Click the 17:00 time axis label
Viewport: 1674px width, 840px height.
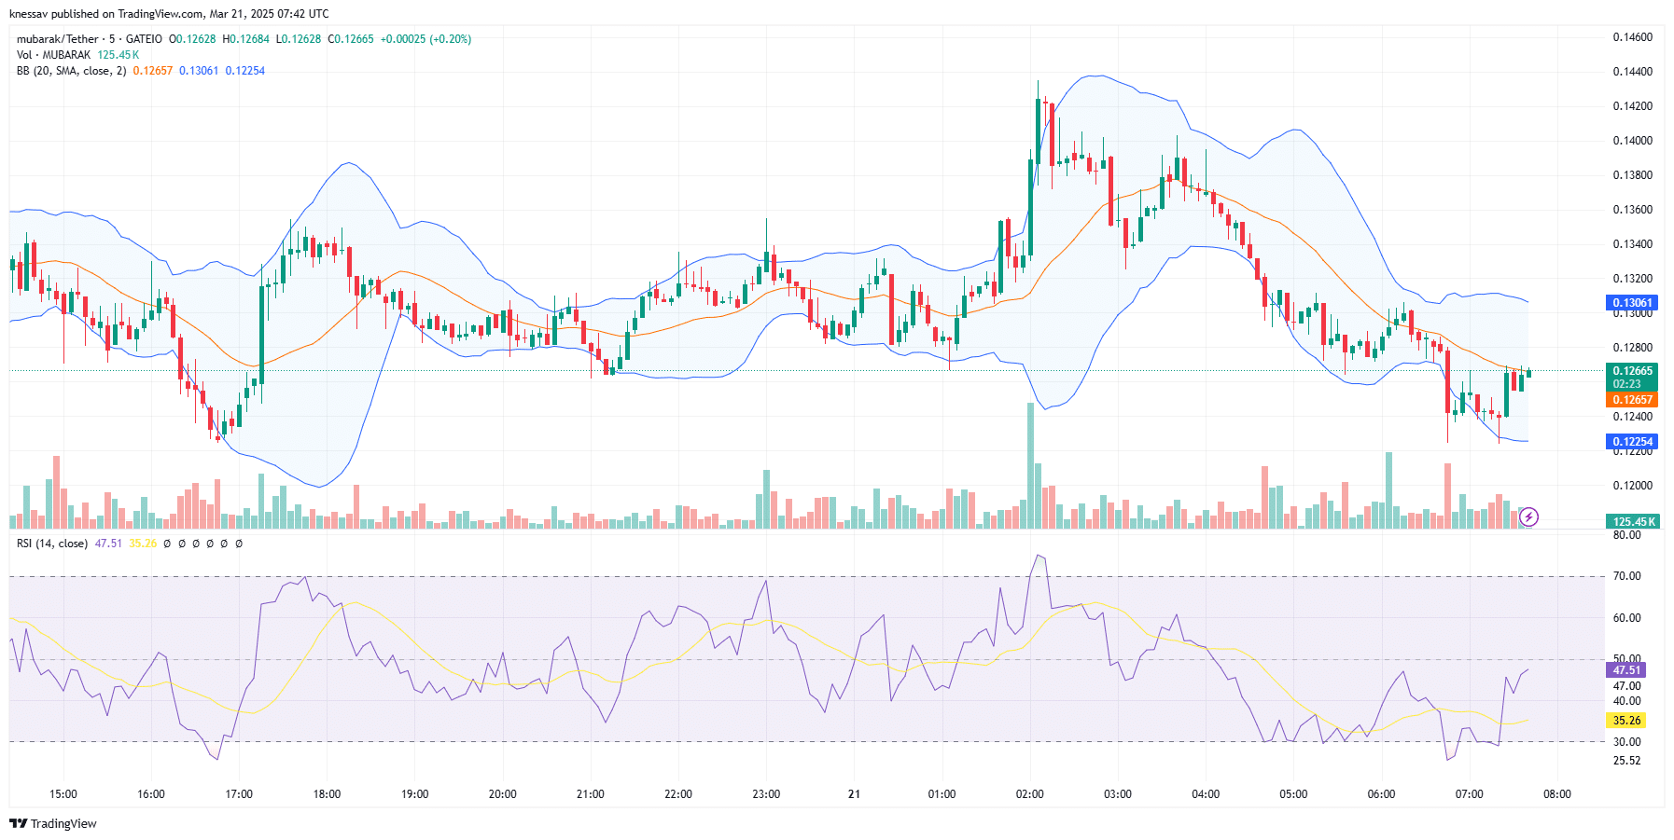pyautogui.click(x=239, y=794)
